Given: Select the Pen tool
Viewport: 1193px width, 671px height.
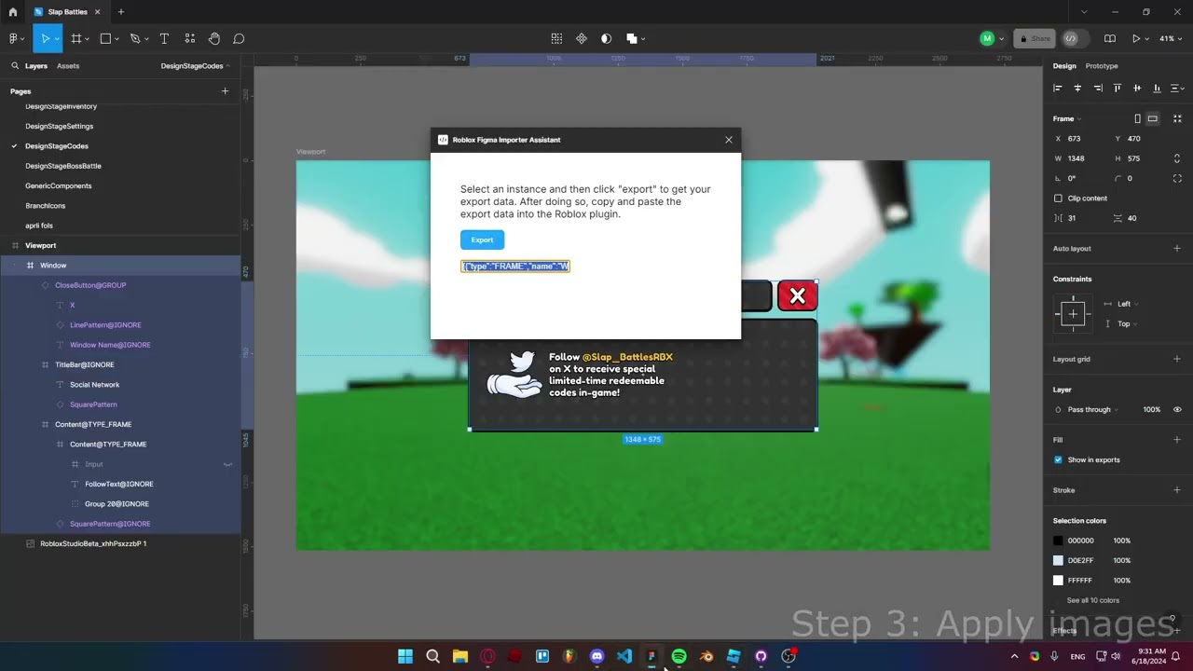Looking at the screenshot, I should tap(135, 38).
